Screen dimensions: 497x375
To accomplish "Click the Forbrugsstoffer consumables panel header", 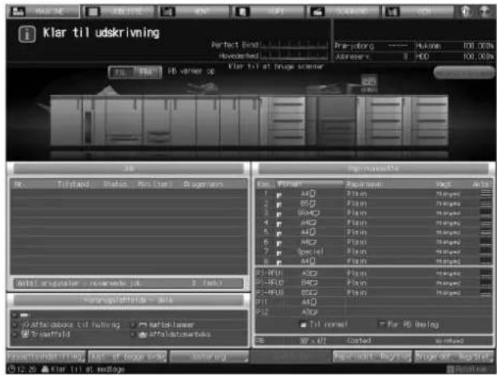I will point(128,300).
